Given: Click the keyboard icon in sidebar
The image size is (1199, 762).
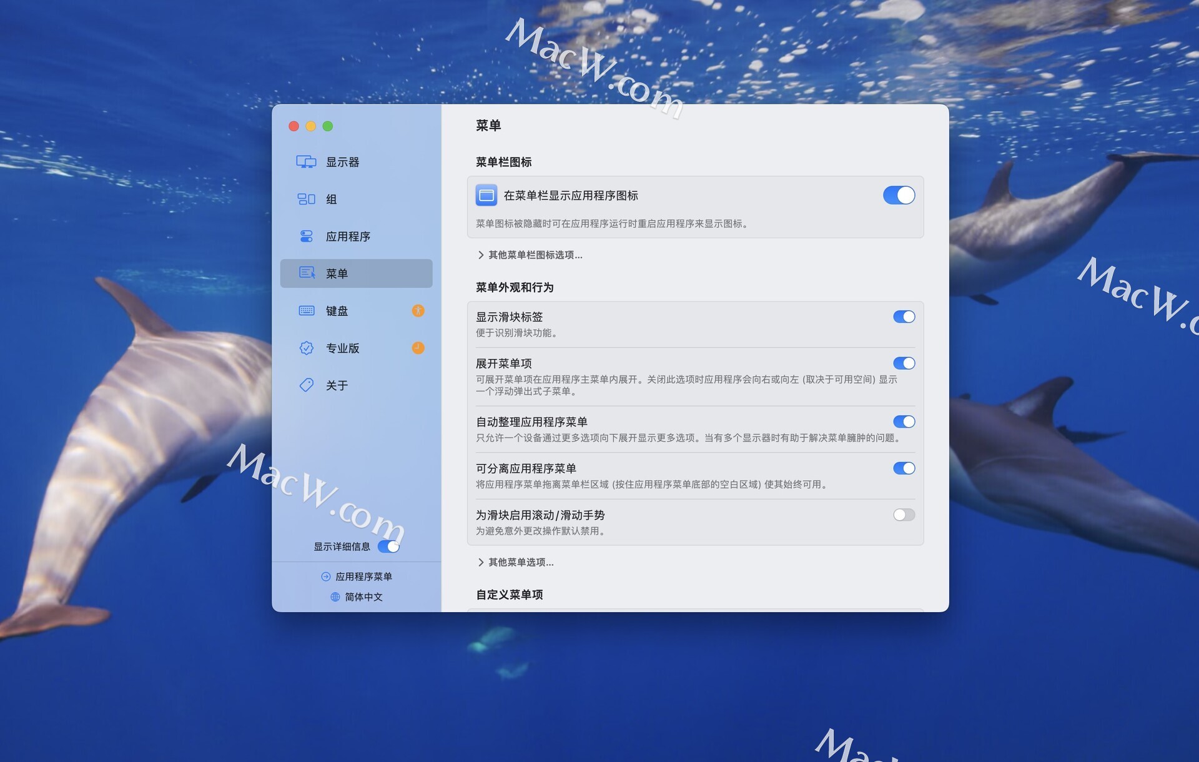Looking at the screenshot, I should [306, 311].
